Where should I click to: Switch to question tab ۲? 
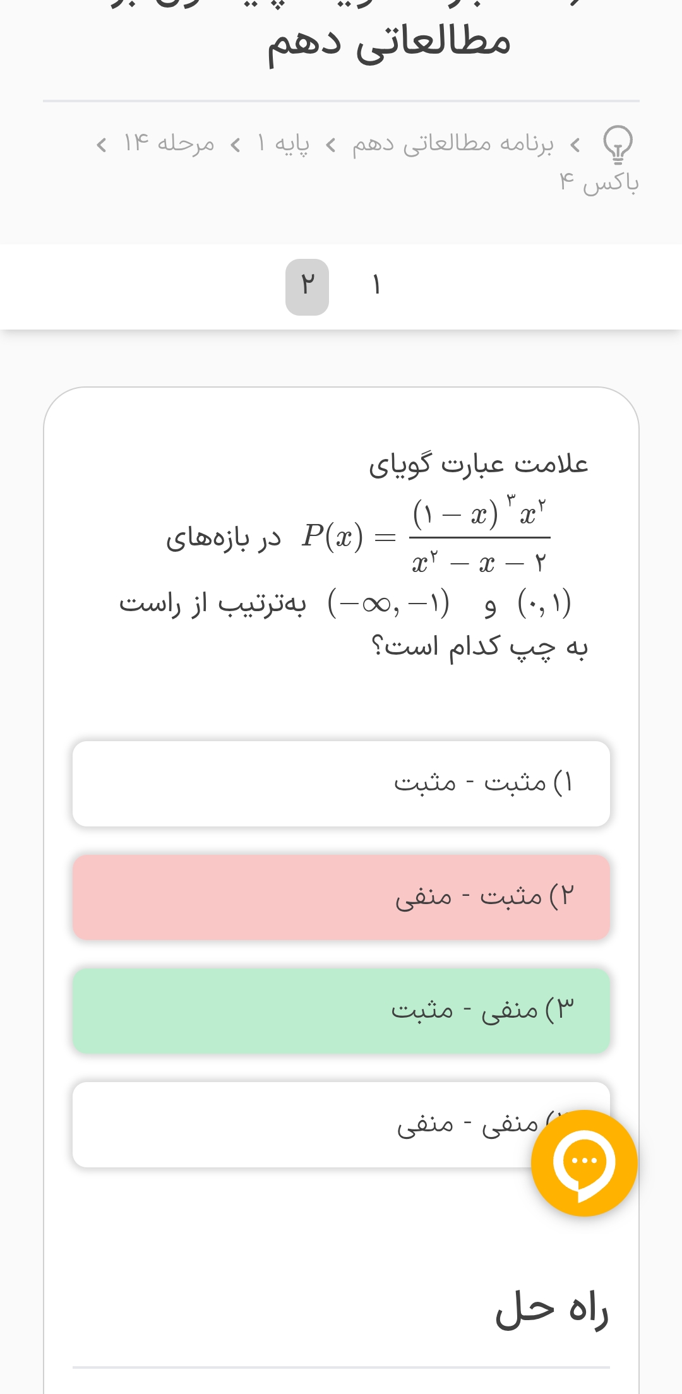point(307,287)
